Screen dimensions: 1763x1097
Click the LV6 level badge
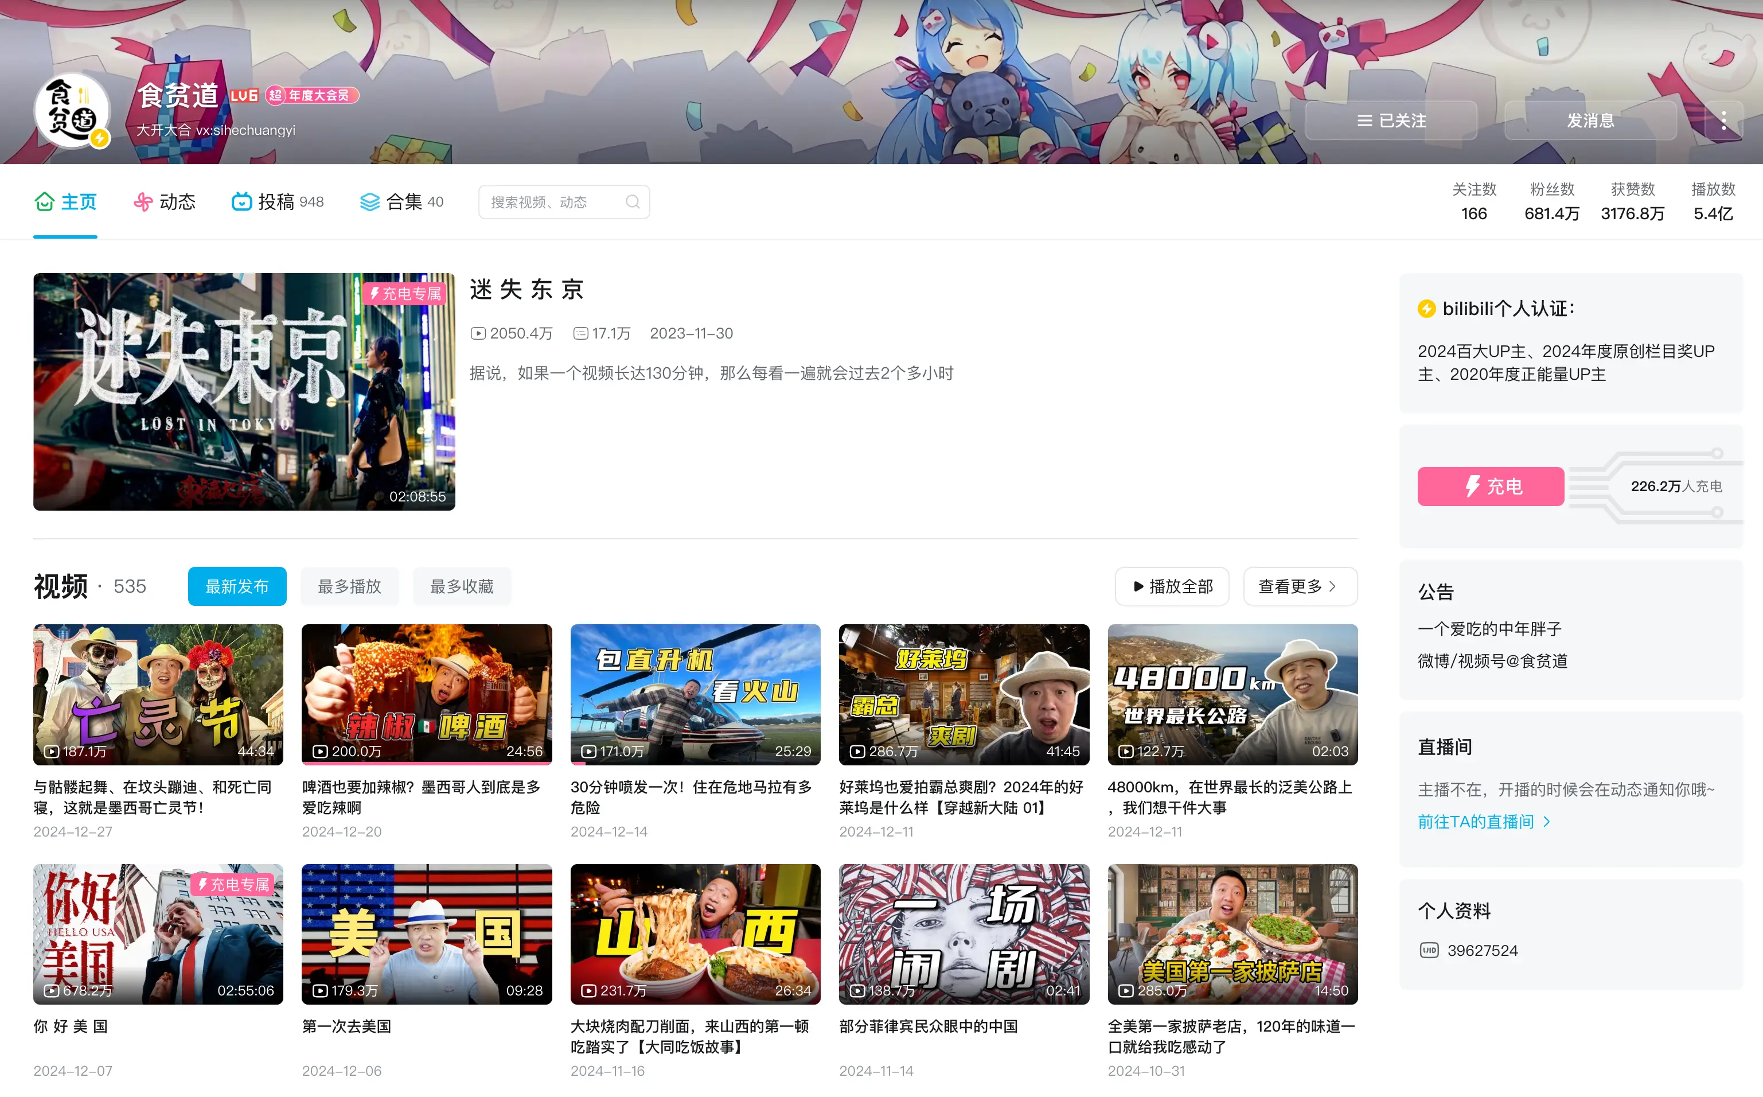coord(244,95)
